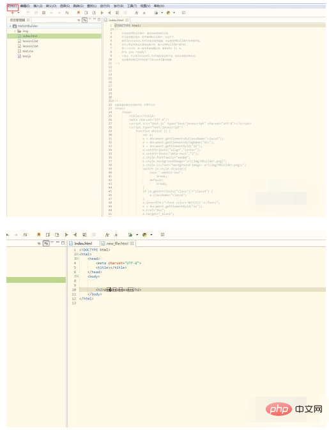The height and width of the screenshot is (430, 329).
Task: Click the small icon left of link-with-editor toggle, upper panel
Action: tap(79, 20)
